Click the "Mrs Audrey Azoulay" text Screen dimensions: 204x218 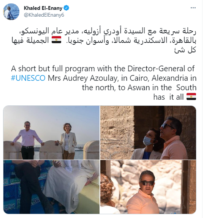[83, 78]
